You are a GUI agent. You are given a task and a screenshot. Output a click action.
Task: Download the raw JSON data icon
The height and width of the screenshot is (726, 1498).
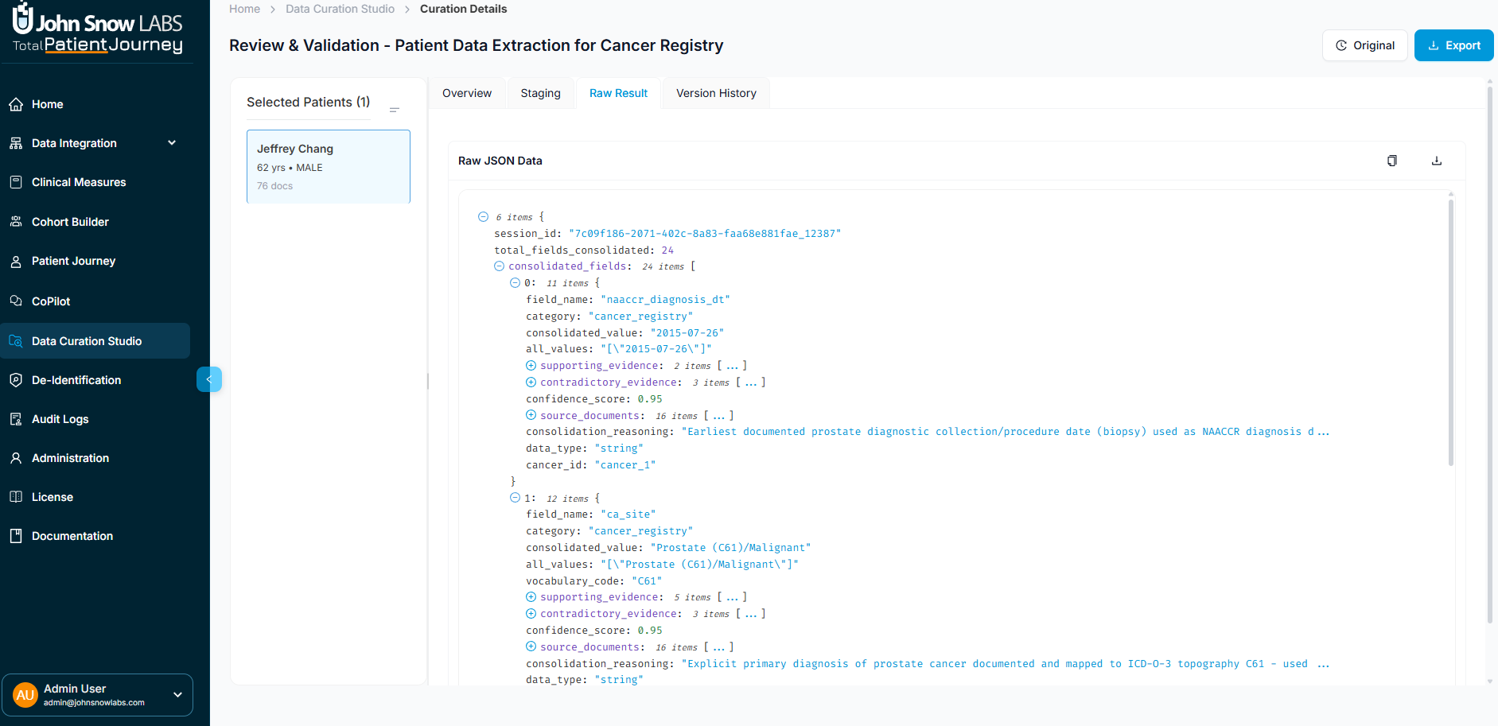pos(1436,161)
